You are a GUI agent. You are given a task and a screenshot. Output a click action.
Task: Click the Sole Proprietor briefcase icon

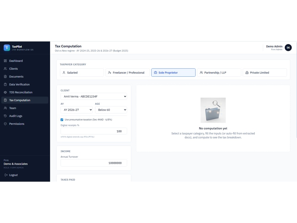coord(156,73)
